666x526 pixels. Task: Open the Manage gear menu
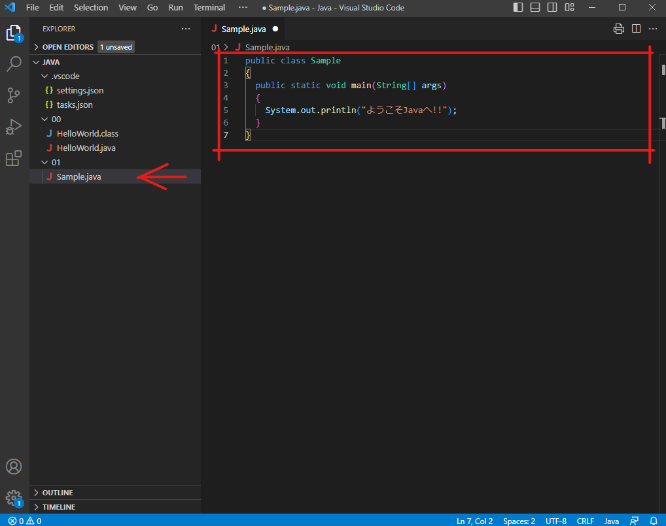14,498
